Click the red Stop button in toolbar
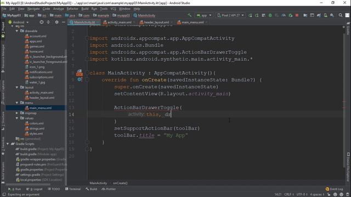Screen dimensions: 351x197 point(297,15)
